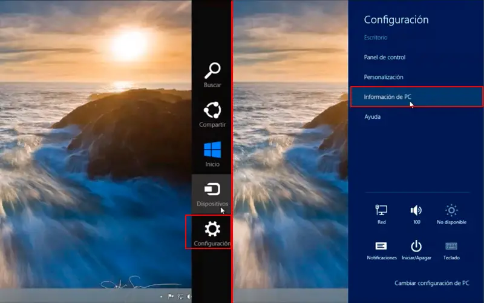Viewport: 484px width, 303px height.
Task: Click the network icon in the taskbar tray
Action: pyautogui.click(x=180, y=296)
